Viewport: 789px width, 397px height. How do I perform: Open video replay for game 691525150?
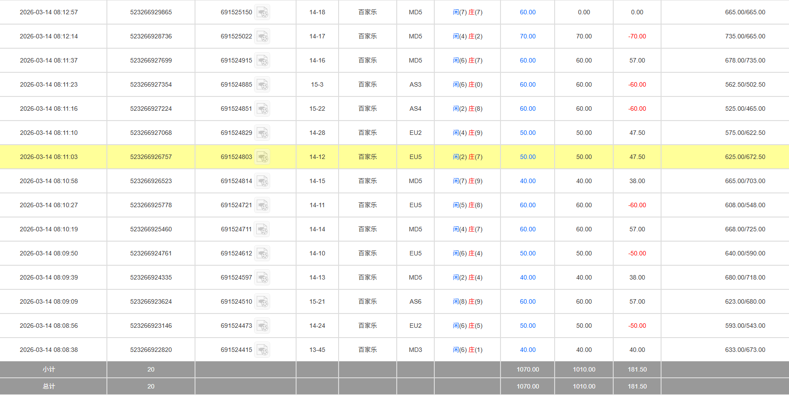point(262,13)
